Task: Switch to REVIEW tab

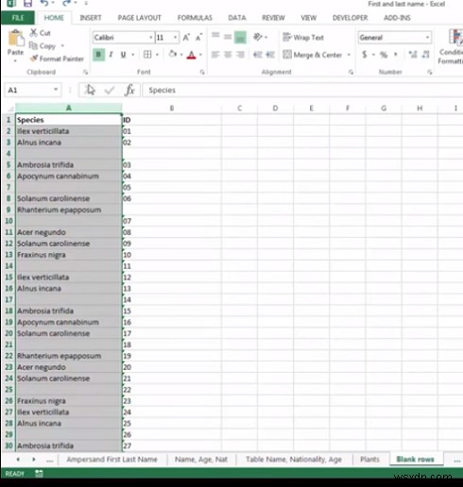Action: (273, 18)
